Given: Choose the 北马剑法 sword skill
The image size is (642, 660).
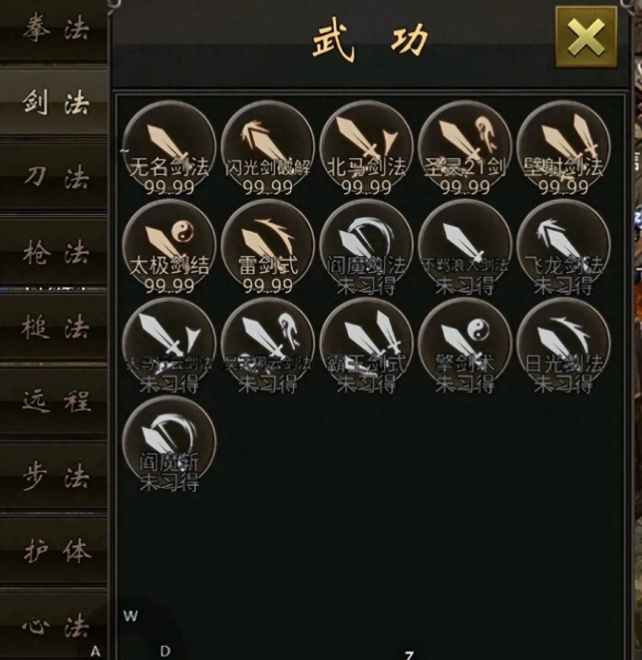Looking at the screenshot, I should click(366, 148).
